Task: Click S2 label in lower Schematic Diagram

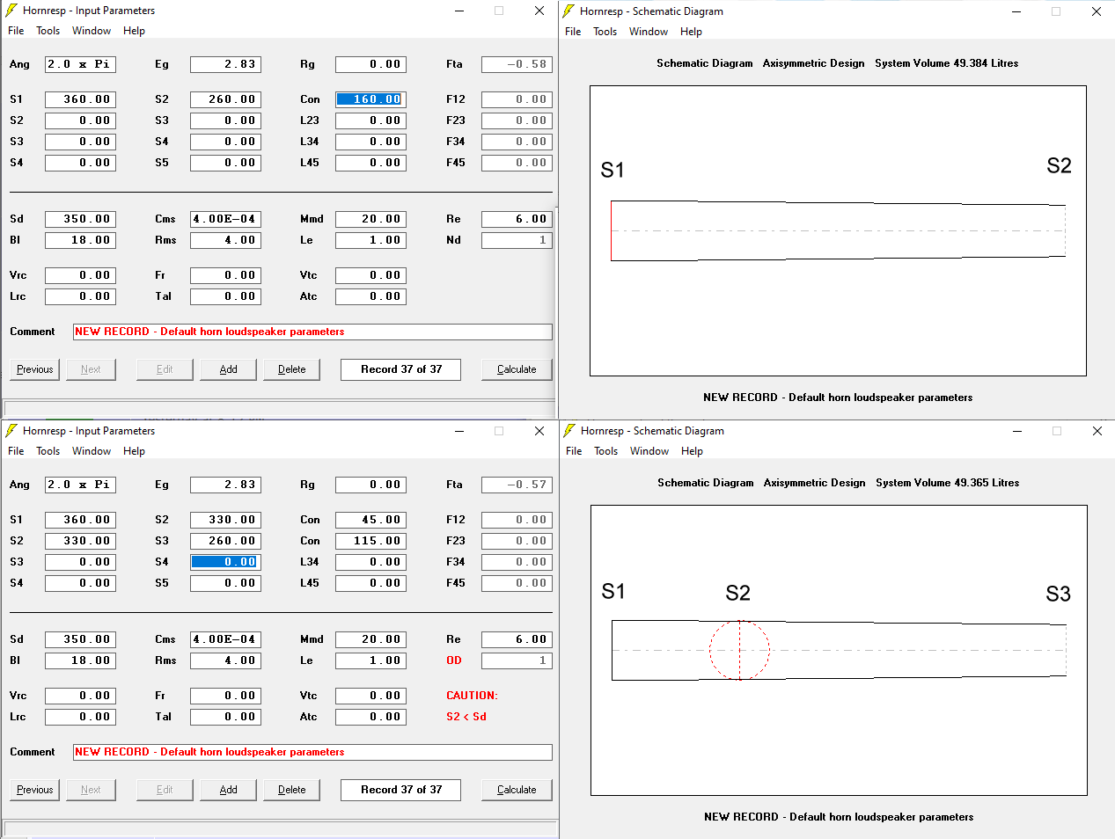Action: coord(737,593)
